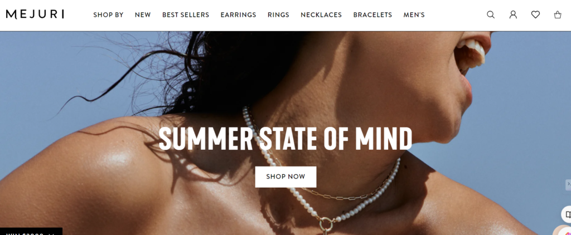Image resolution: width=571 pixels, height=235 pixels.
Task: Go to Necklaces category
Action: 321,15
